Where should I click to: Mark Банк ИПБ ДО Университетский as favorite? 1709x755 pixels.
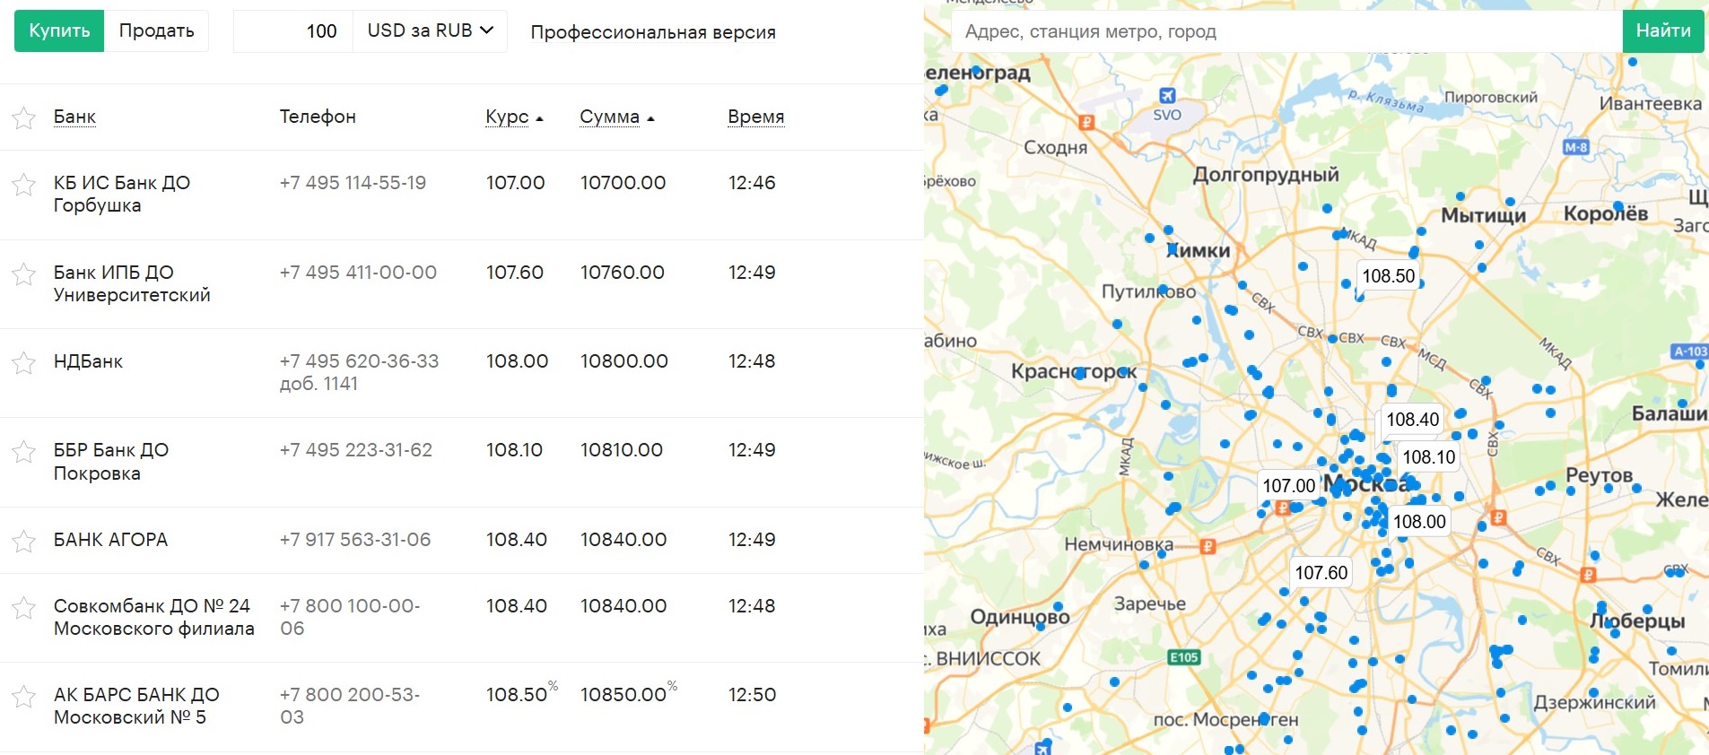(23, 273)
